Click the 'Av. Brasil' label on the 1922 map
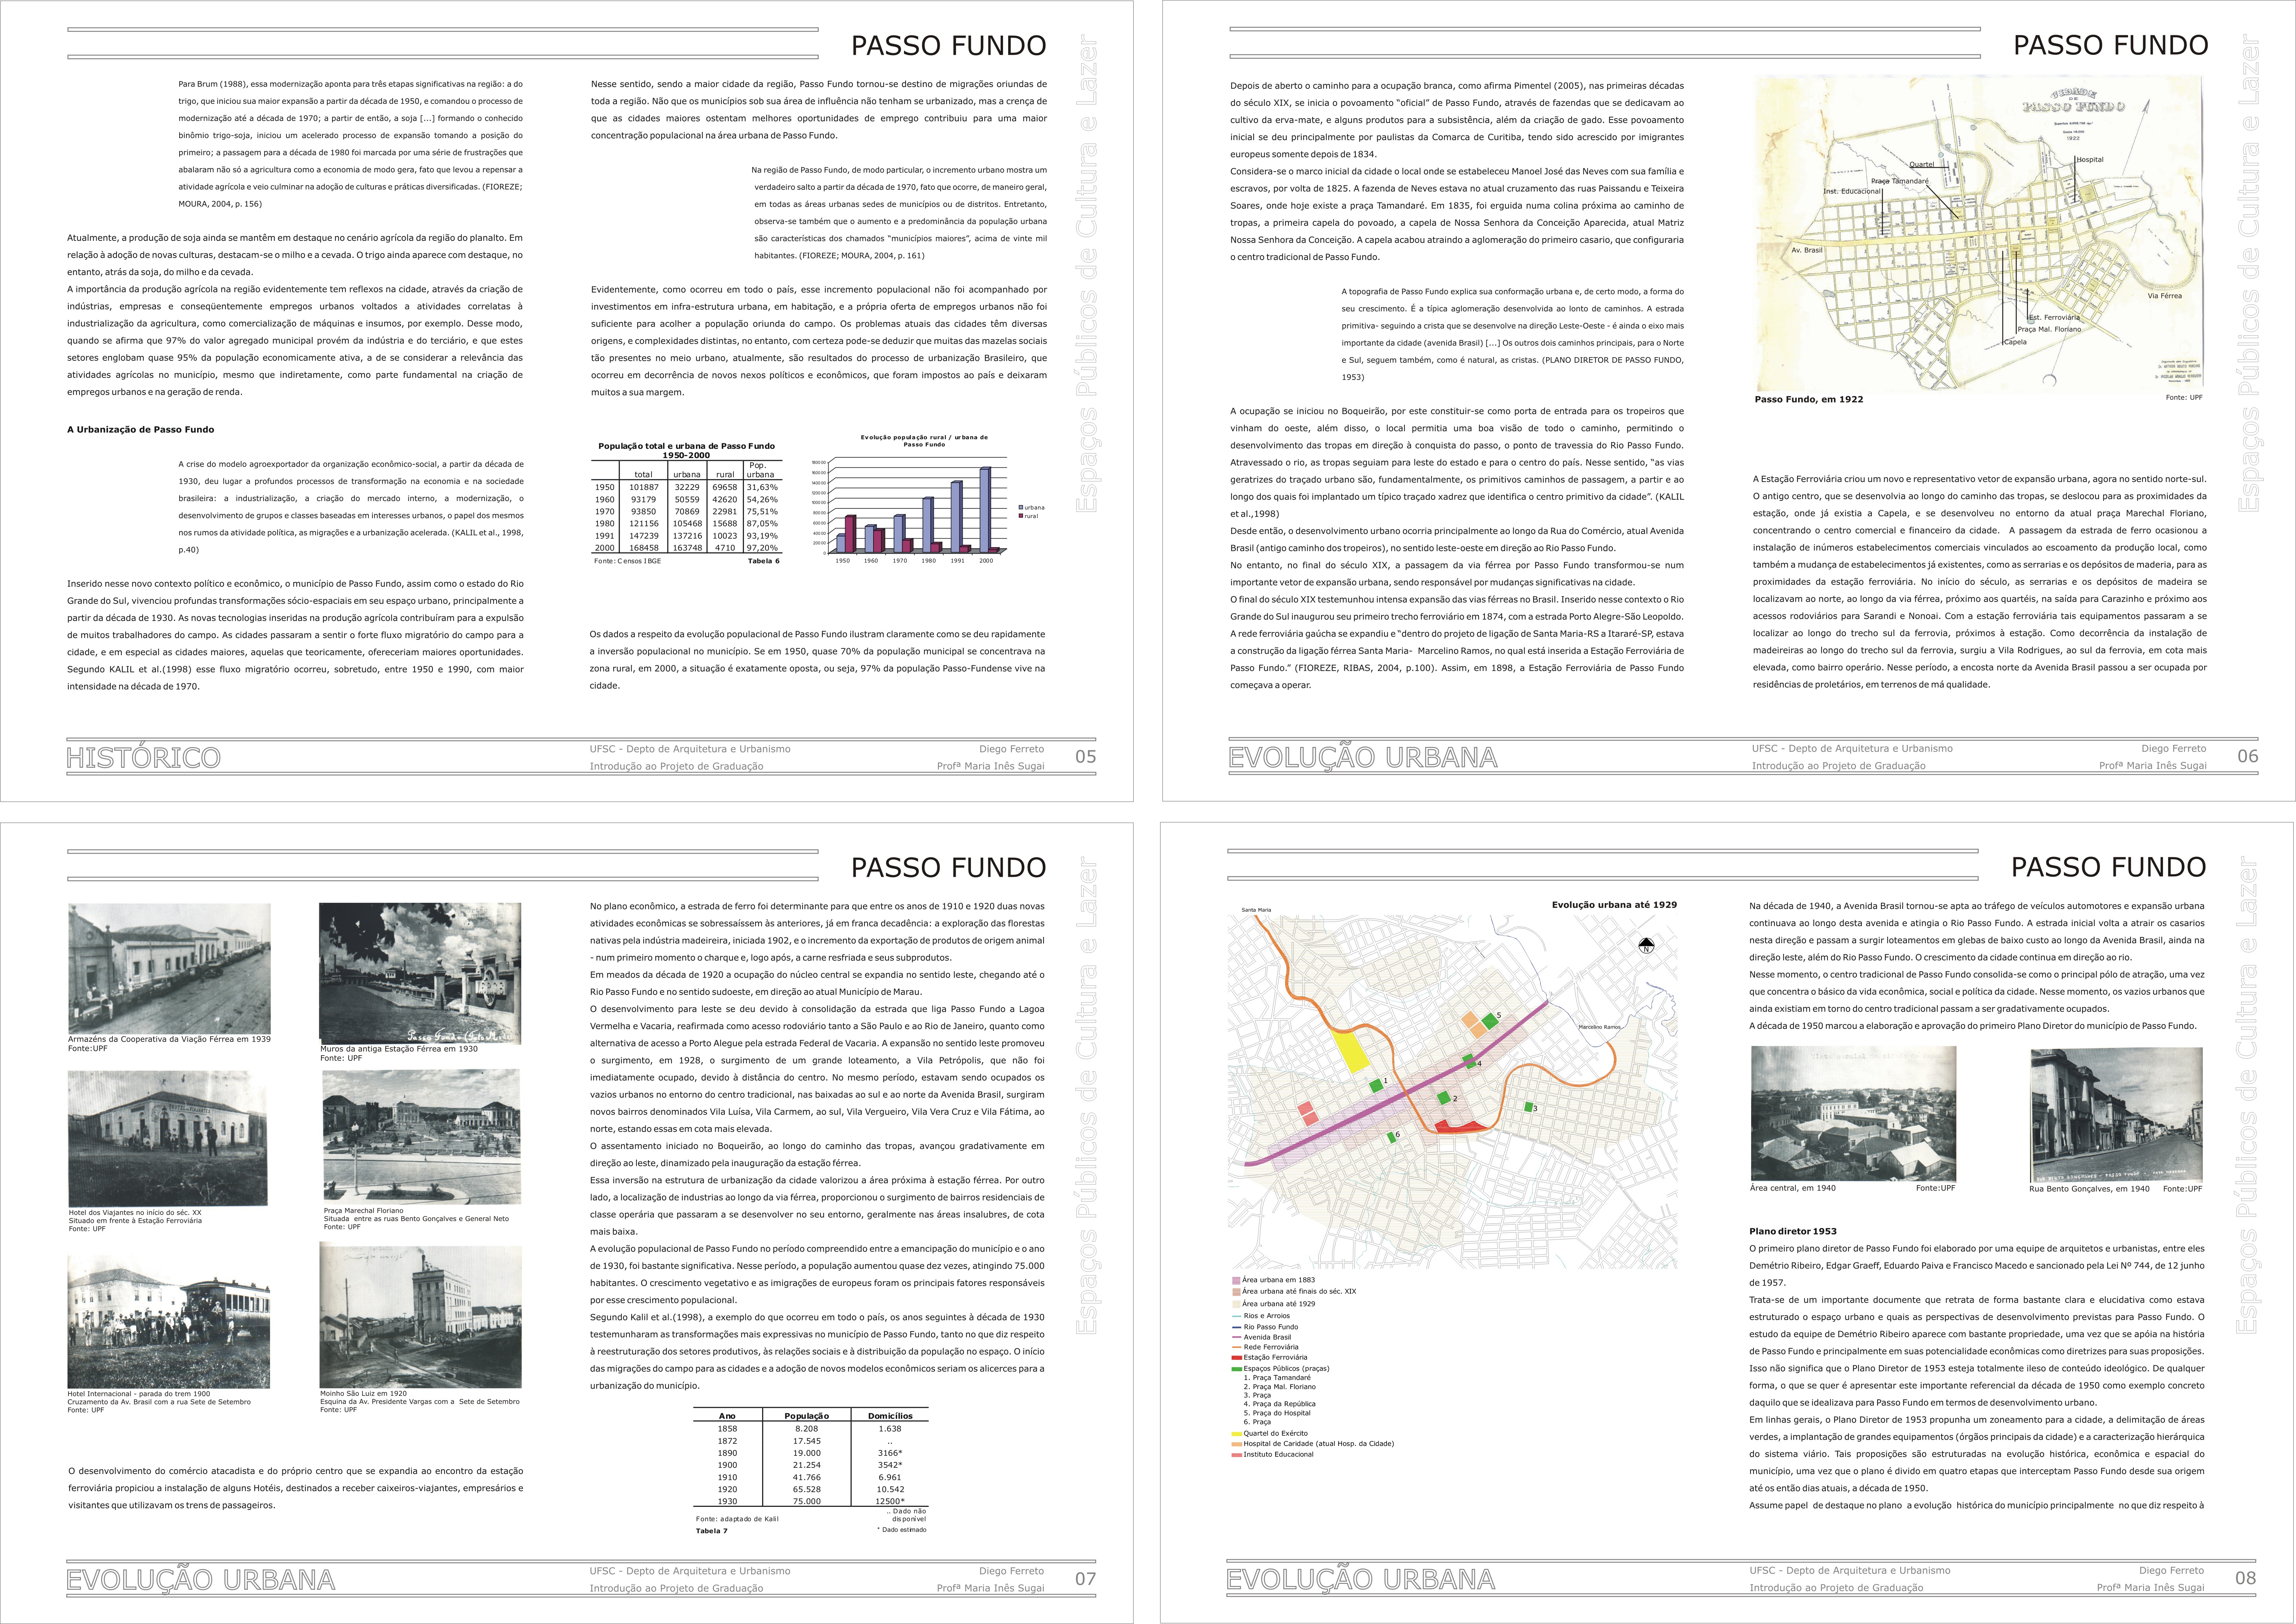Image resolution: width=2296 pixels, height=1624 pixels. click(x=1807, y=250)
